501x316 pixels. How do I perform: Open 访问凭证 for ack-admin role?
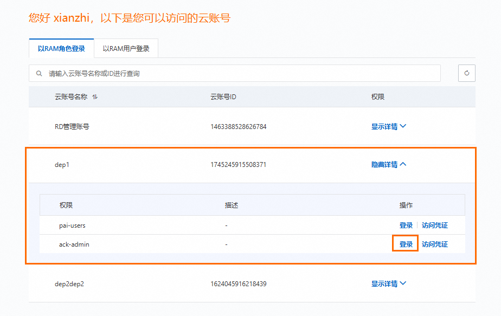(434, 244)
